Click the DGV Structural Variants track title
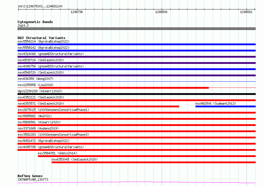Screen dimensions: 264x186 [42, 38]
